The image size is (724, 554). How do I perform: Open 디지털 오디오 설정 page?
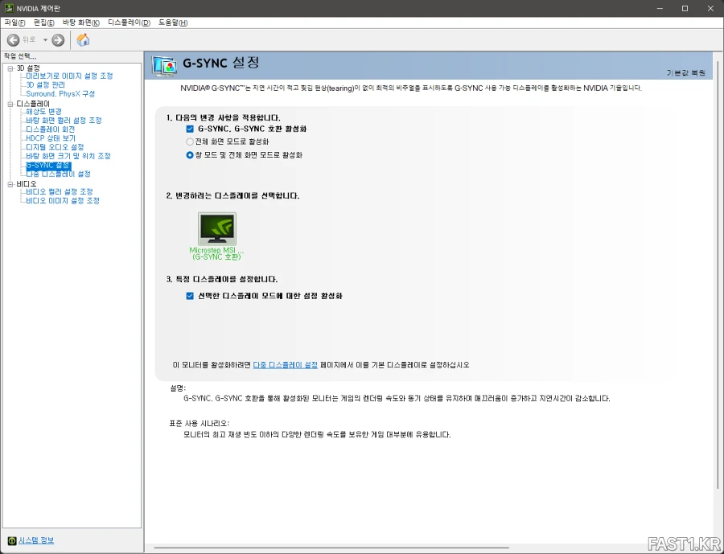(55, 147)
